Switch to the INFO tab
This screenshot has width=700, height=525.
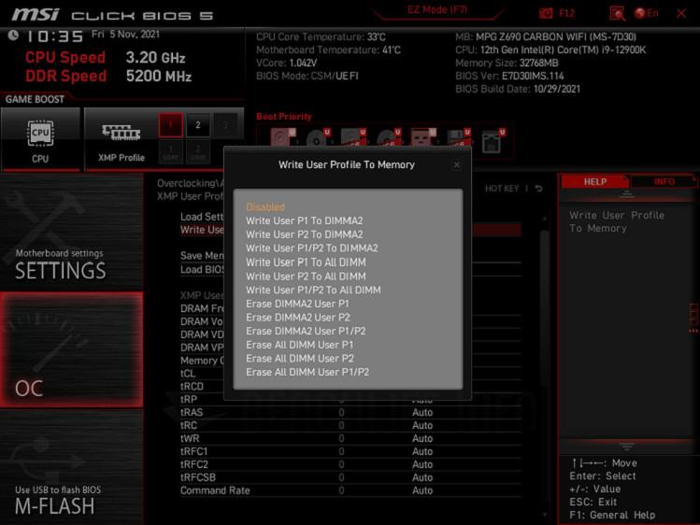(x=664, y=181)
